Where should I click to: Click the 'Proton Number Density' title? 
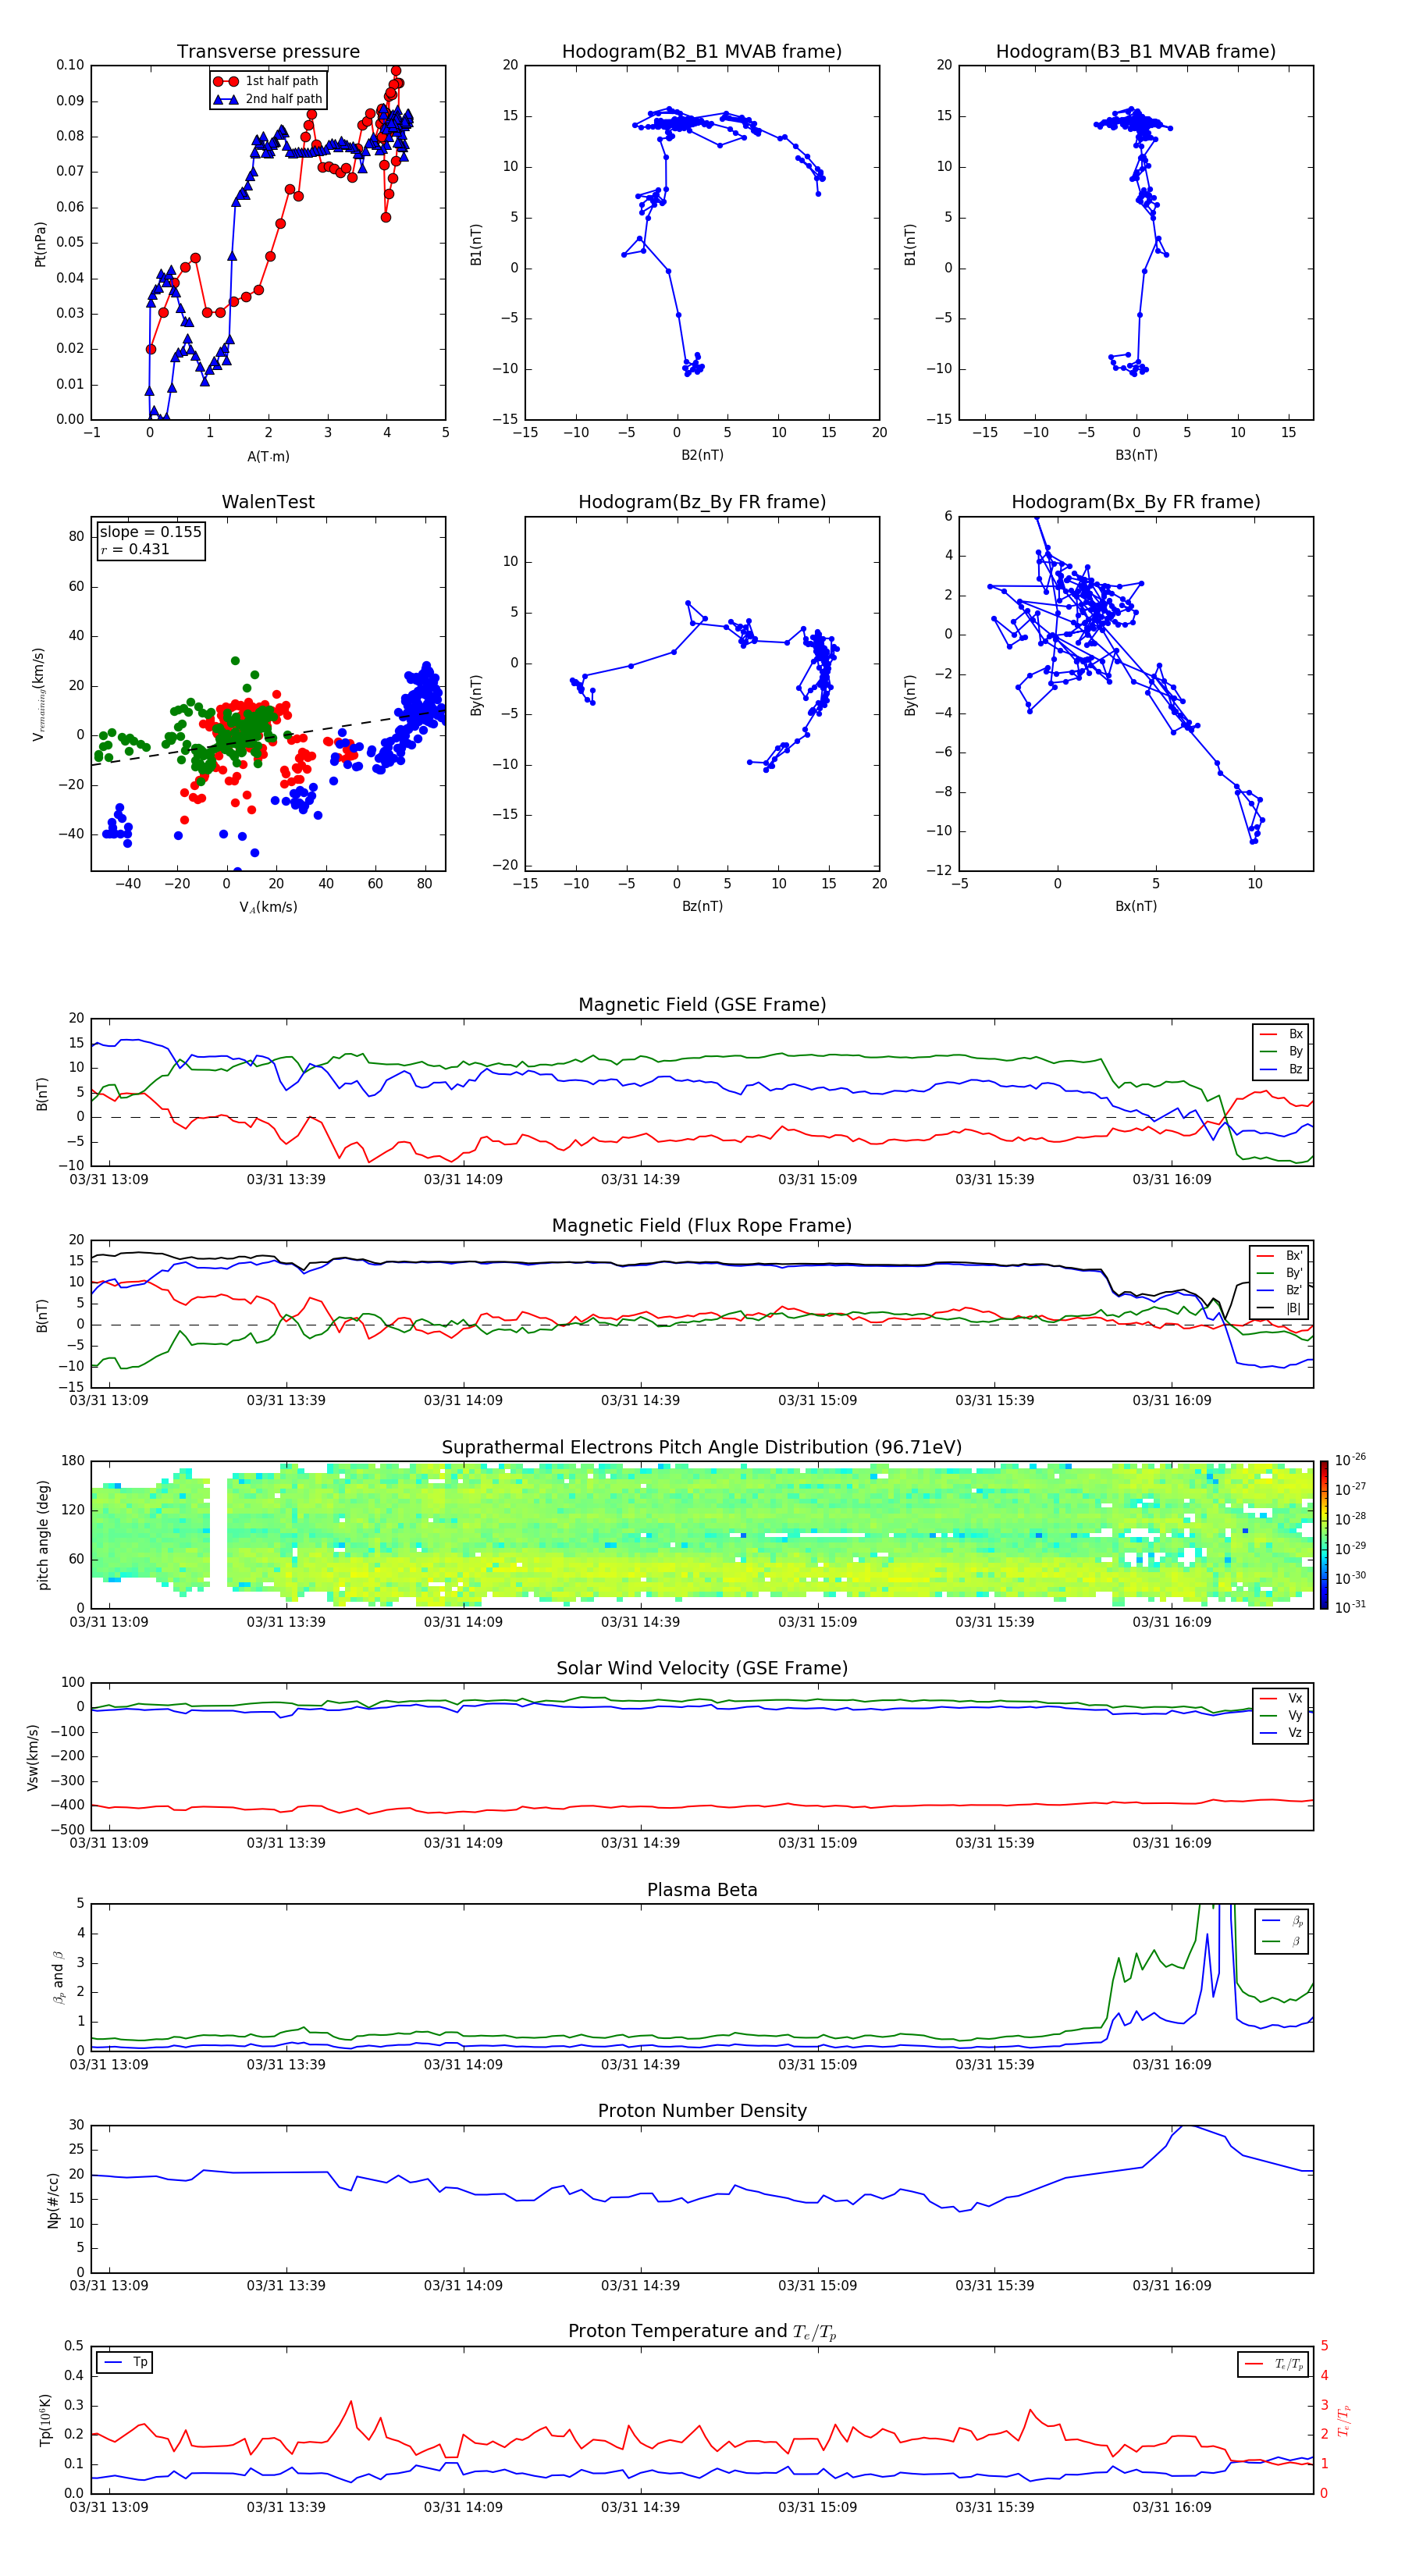[702, 2111]
